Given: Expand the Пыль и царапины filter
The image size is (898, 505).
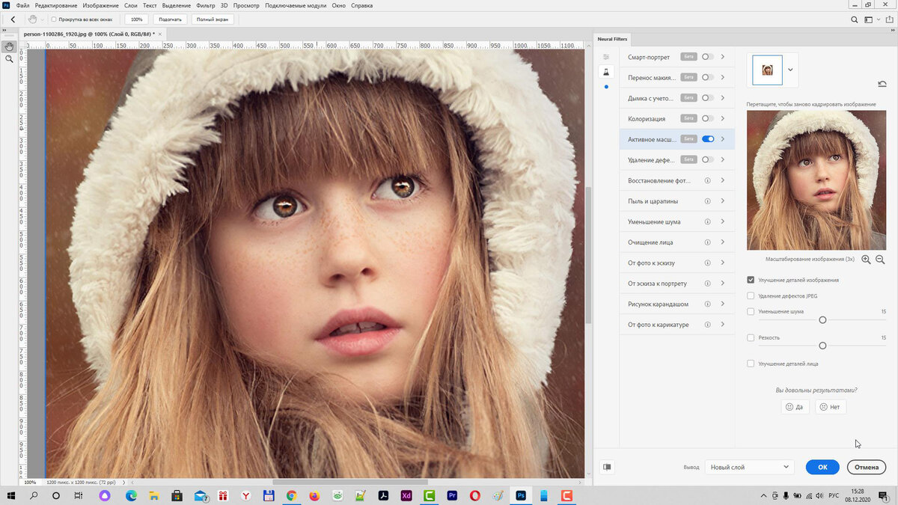Looking at the screenshot, I should 722,201.
